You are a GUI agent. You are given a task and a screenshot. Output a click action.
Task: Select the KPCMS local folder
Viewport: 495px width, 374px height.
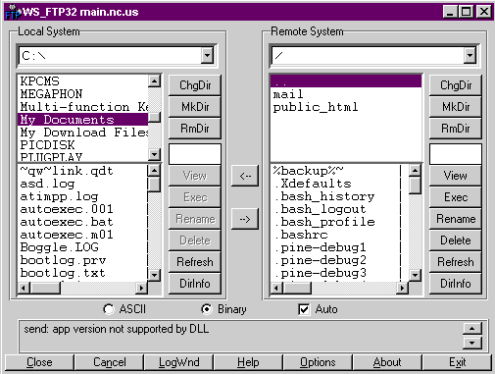click(83, 81)
